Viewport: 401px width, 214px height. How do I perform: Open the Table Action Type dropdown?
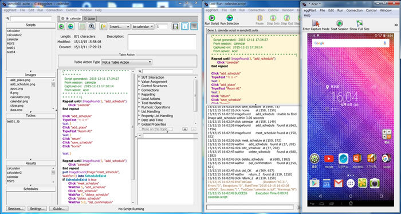tap(127, 62)
